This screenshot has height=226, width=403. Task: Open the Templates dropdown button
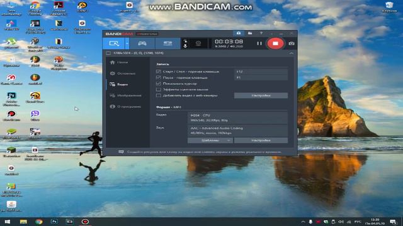click(210, 141)
